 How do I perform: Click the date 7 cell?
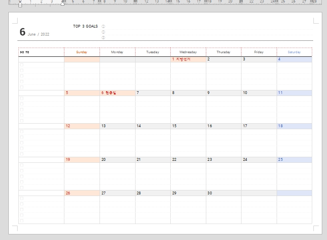[153, 93]
